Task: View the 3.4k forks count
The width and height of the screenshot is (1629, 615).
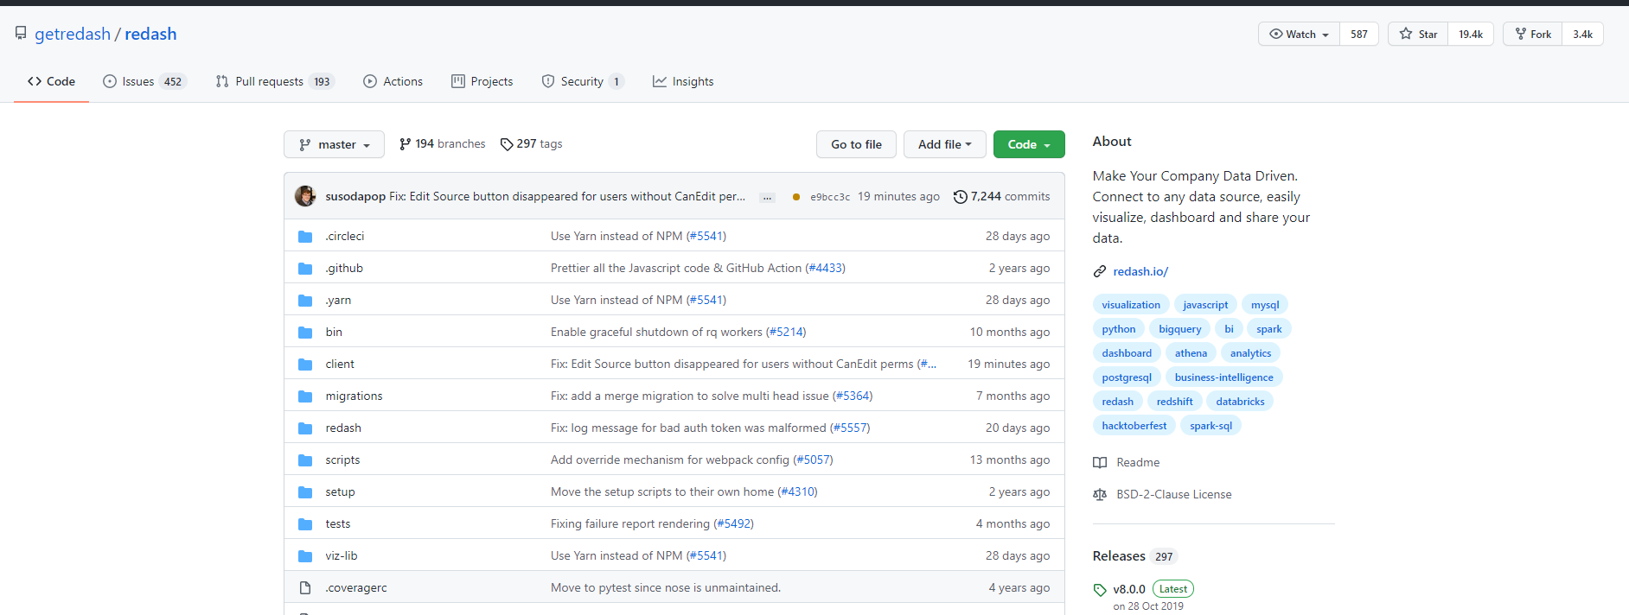Action: click(1582, 34)
